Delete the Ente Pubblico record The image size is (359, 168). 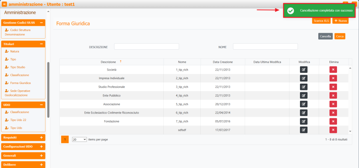coord(333,96)
